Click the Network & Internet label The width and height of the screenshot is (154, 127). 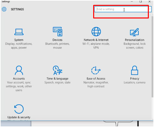[x=96, y=40]
